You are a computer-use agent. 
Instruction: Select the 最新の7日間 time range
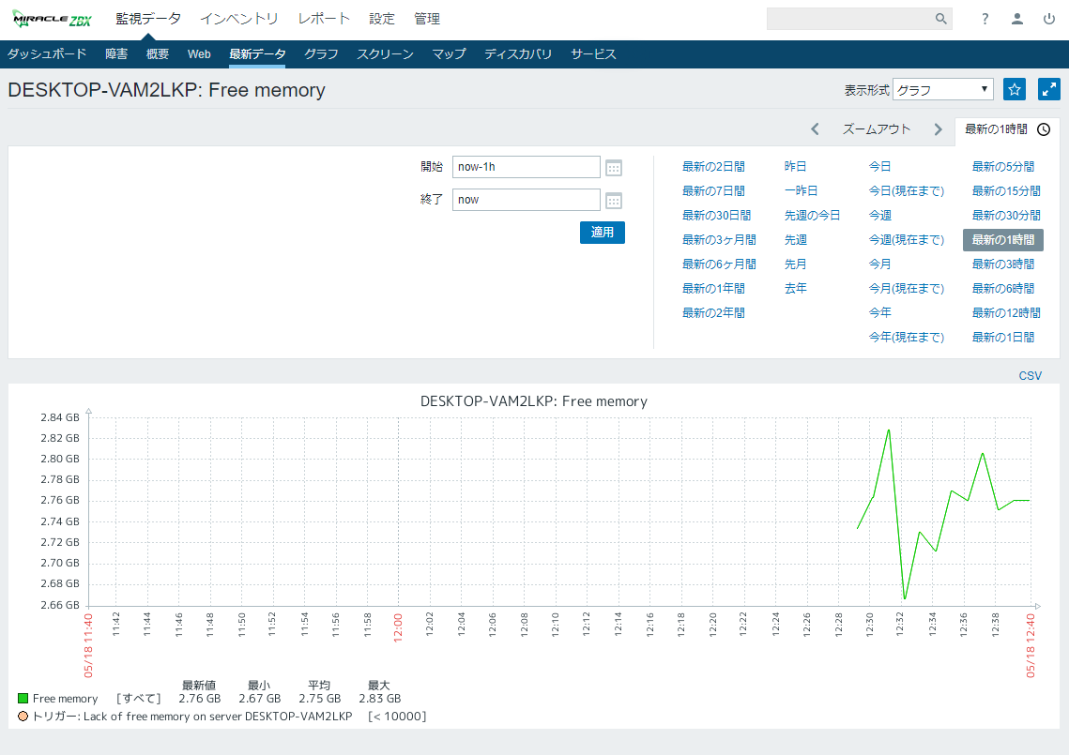click(x=713, y=190)
